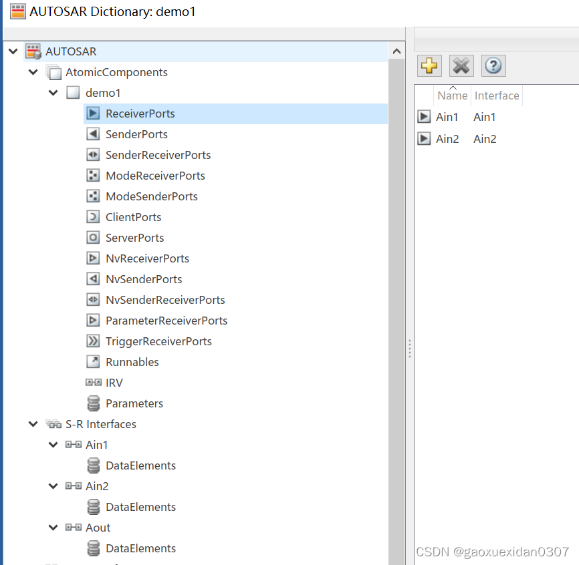Select DataElements under Ain1
The image size is (579, 565).
[140, 465]
